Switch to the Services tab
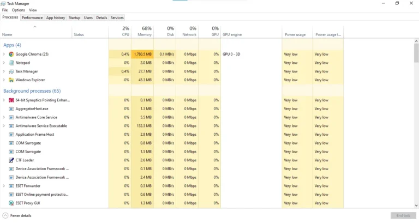The height and width of the screenshot is (223, 419). tap(117, 17)
